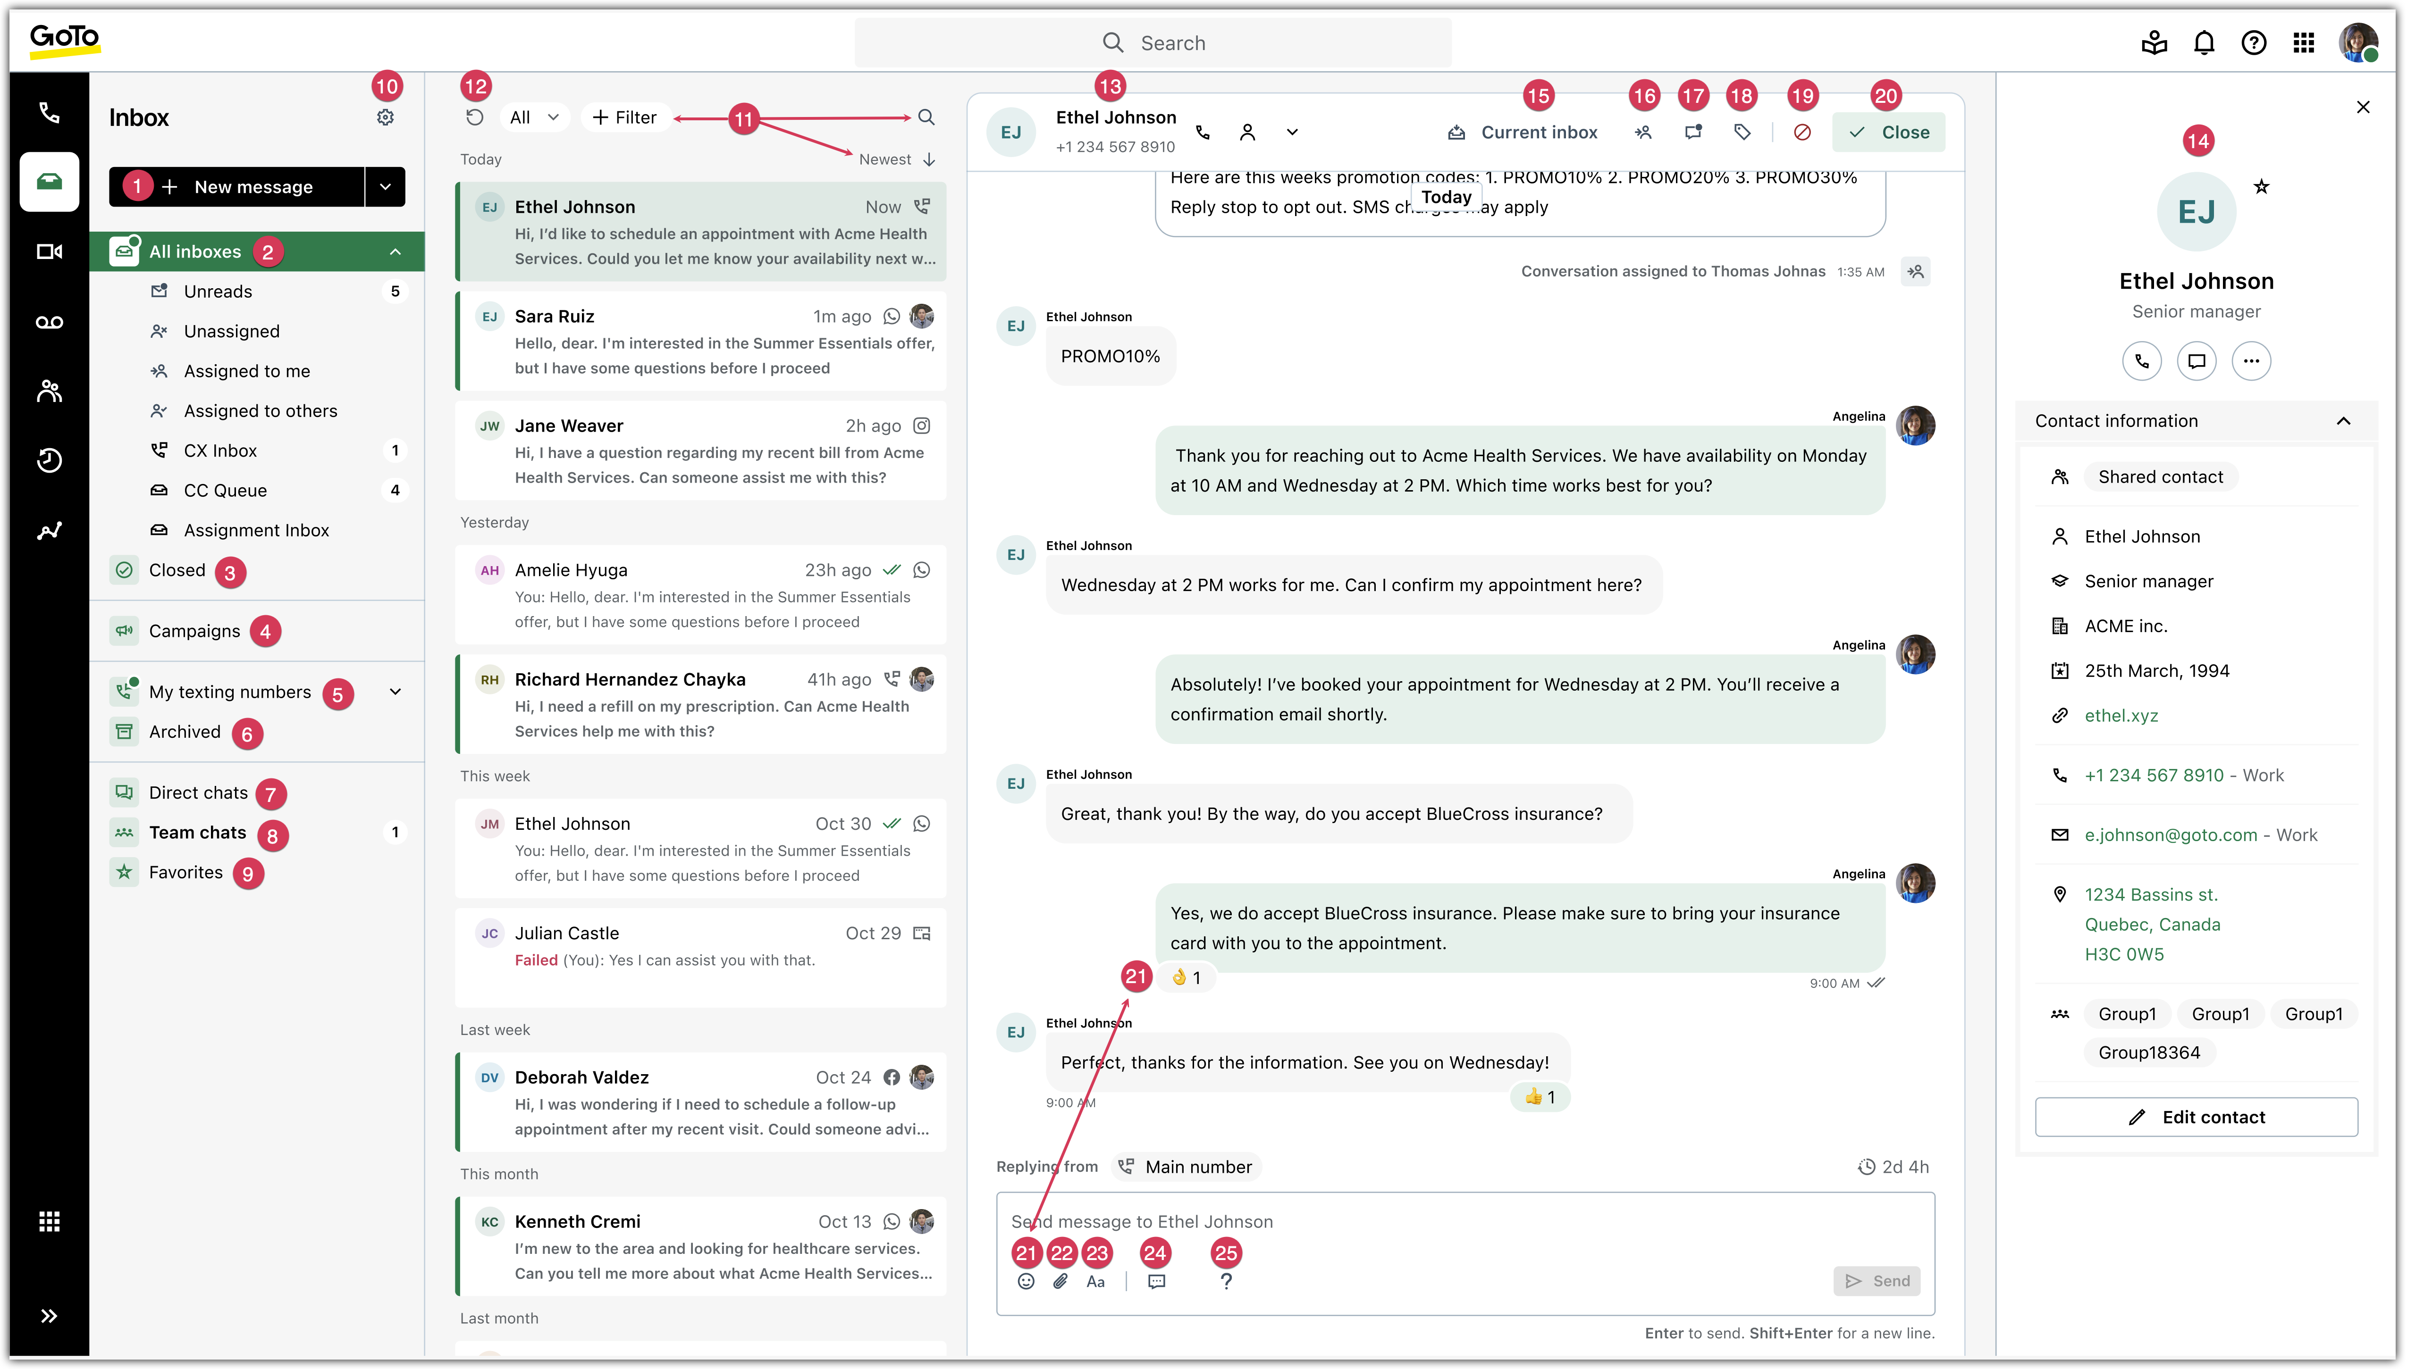Collapse the Contact information section
The width and height of the screenshot is (2424, 1369).
[2344, 421]
